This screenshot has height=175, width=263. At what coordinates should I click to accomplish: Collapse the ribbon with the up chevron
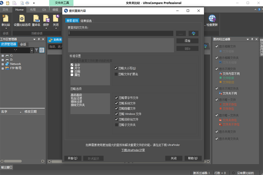(255, 10)
